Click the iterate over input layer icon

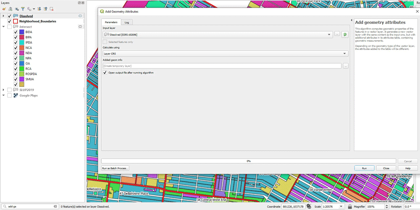pyautogui.click(x=345, y=34)
